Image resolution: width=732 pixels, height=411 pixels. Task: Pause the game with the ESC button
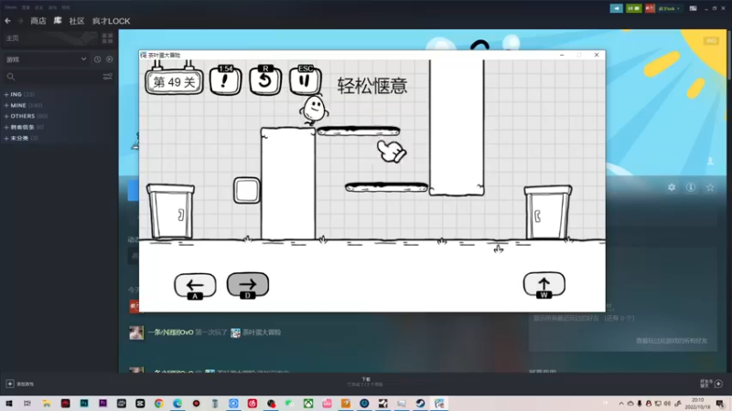coord(306,80)
